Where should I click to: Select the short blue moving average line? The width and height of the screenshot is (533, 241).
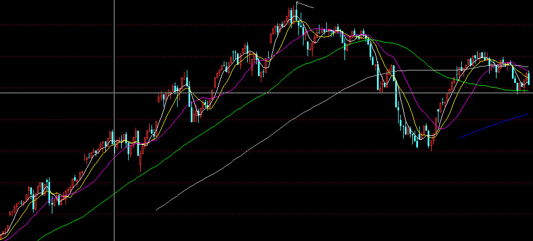click(494, 126)
